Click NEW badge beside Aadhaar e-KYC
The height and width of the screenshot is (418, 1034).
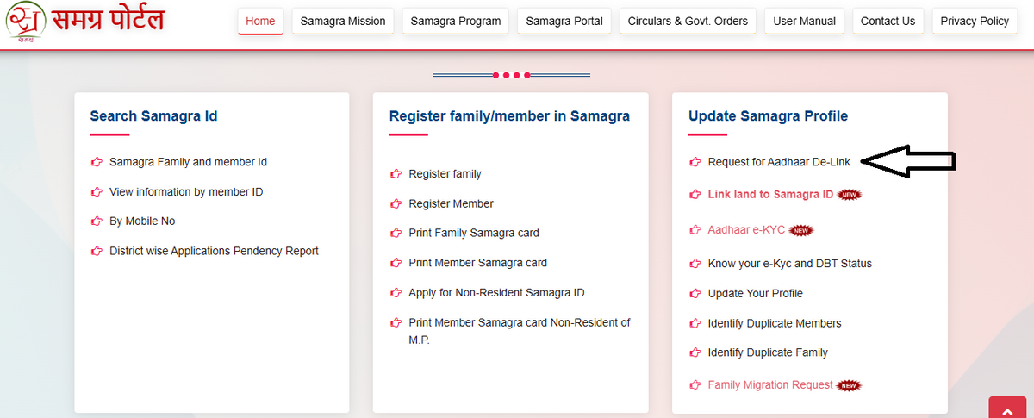(802, 230)
